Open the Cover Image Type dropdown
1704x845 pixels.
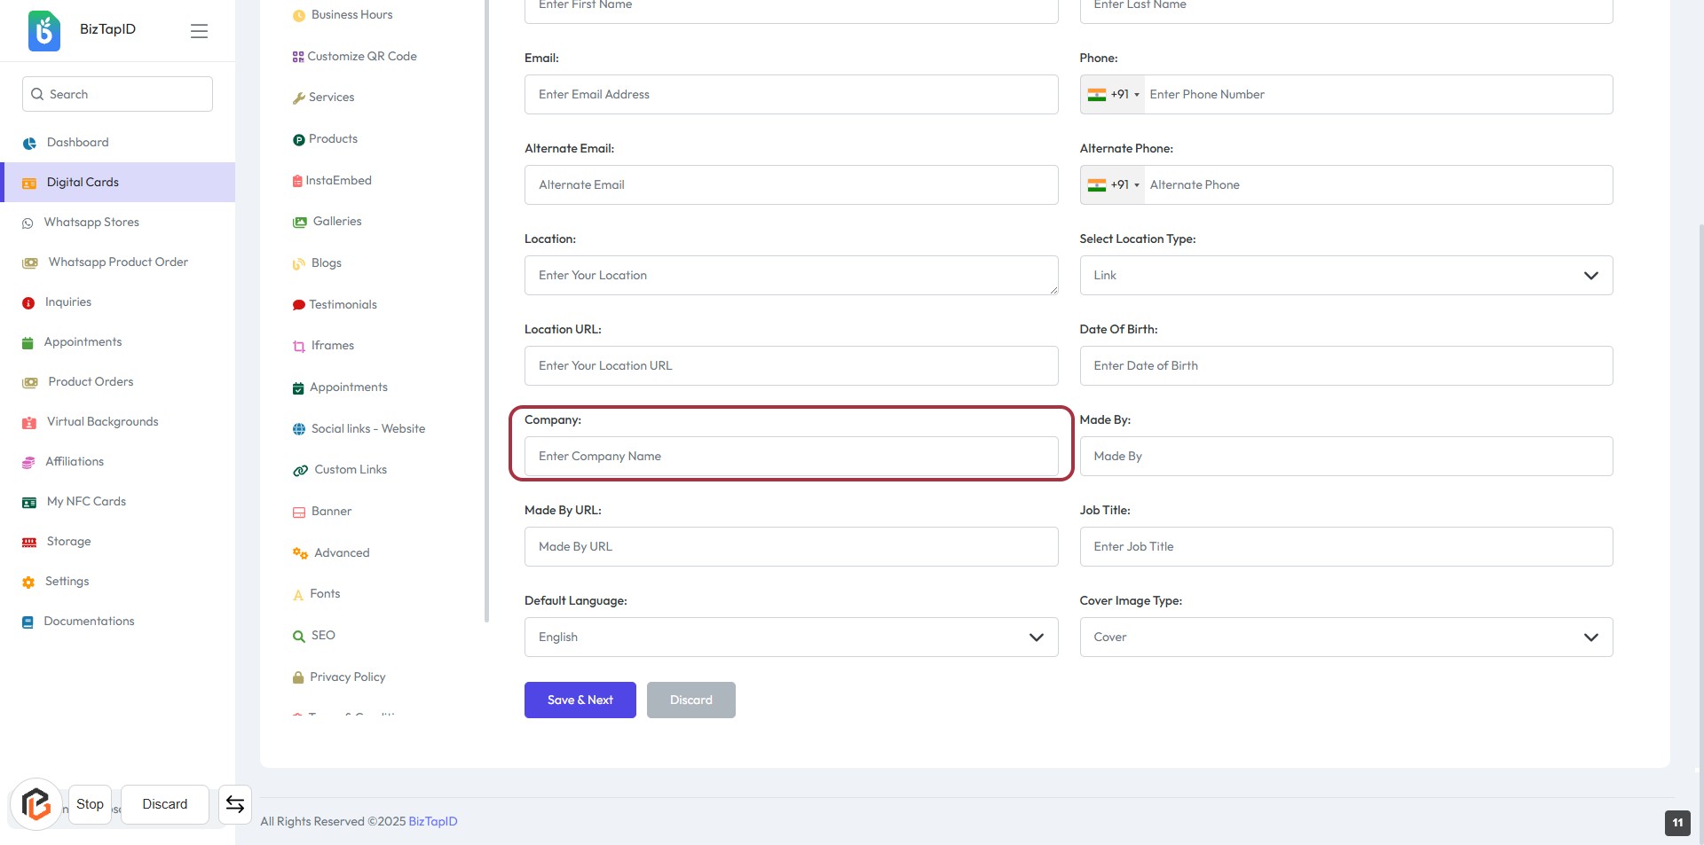pyautogui.click(x=1345, y=638)
